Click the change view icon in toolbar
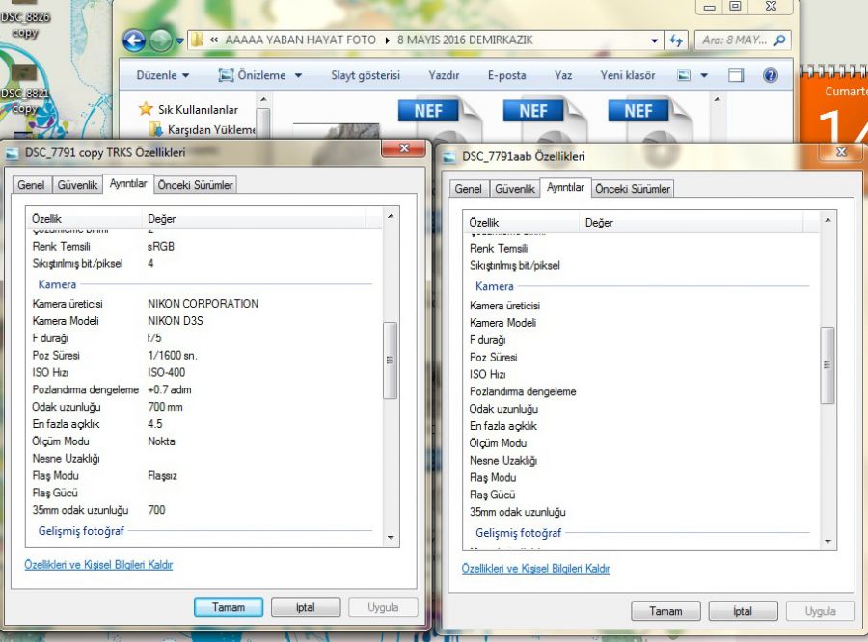Screen dimensions: 868x642 click(x=684, y=75)
